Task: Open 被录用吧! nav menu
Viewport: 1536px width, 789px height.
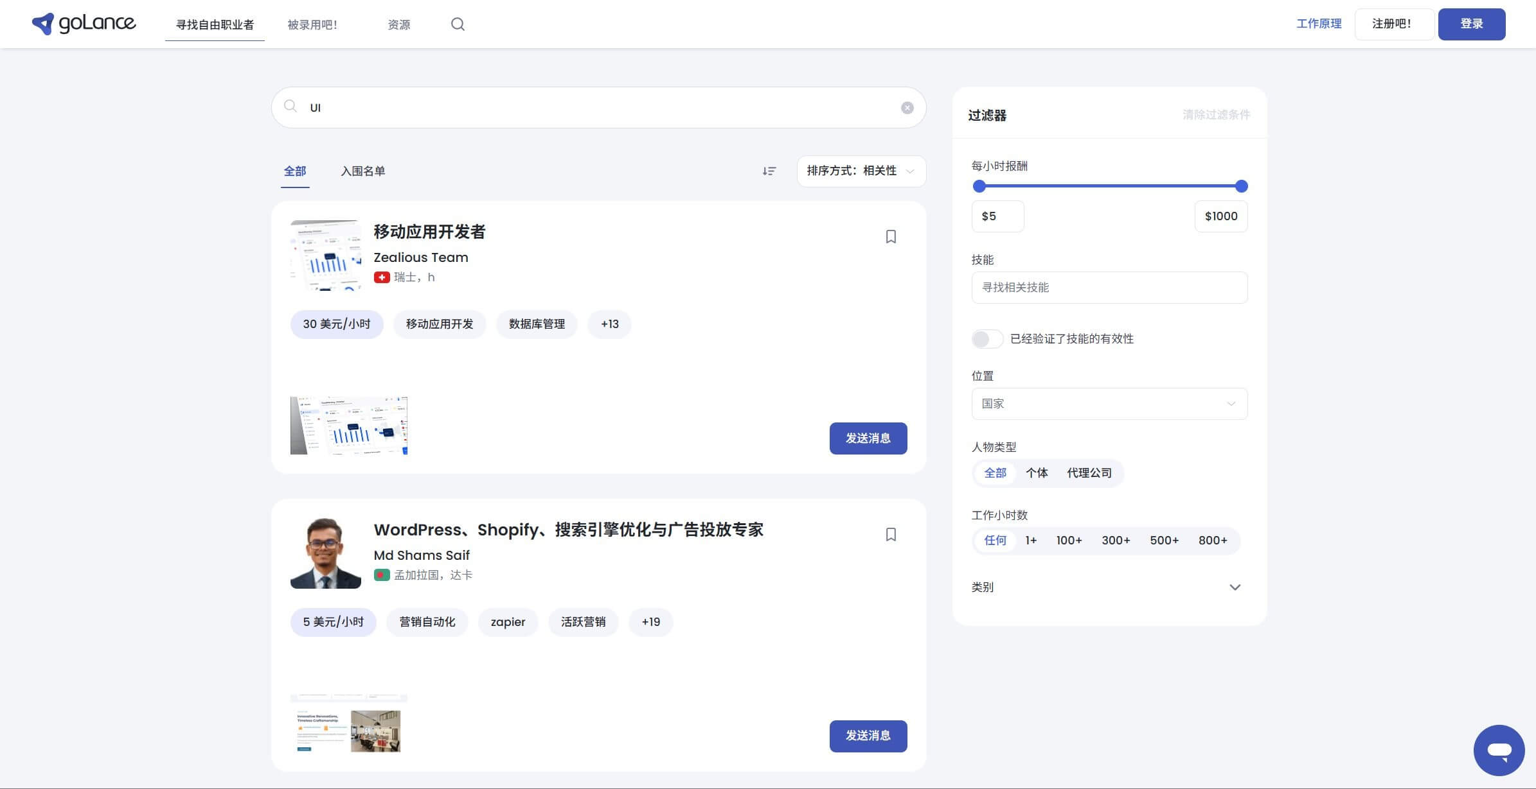Action: [x=312, y=24]
